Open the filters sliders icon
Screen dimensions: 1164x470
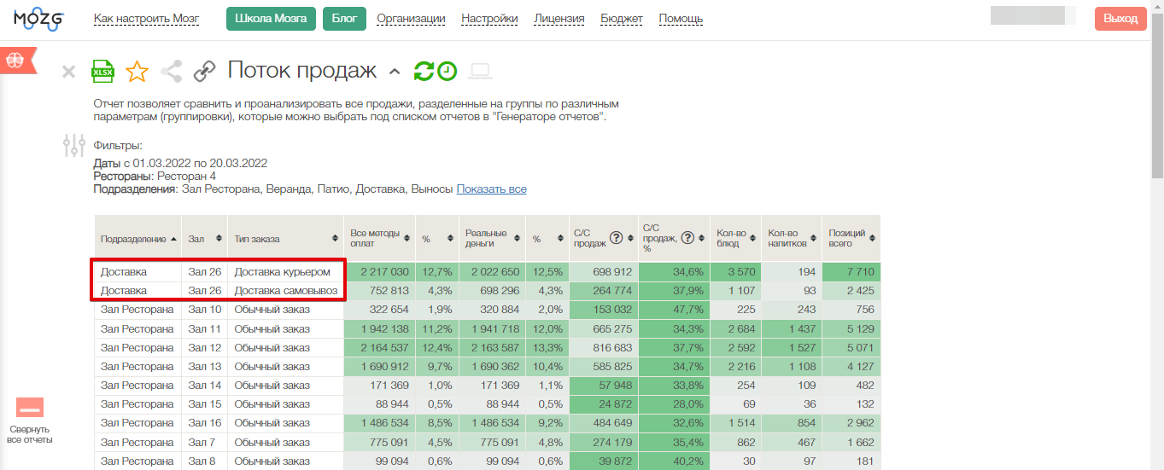click(74, 146)
